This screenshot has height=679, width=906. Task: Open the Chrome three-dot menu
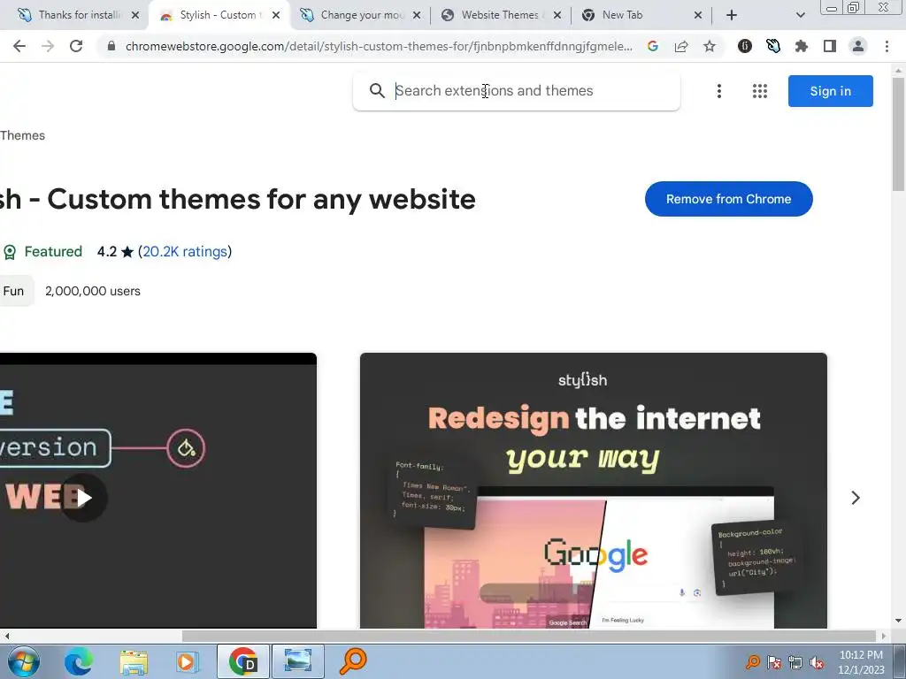click(x=887, y=46)
